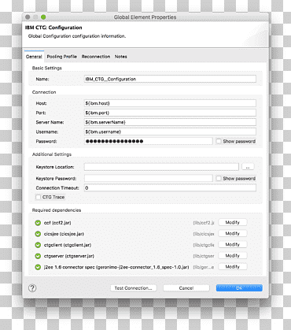Click green check icon beside cicsjee (cicsjee.jar)
This screenshot has width=291, height=330.
(x=38, y=234)
